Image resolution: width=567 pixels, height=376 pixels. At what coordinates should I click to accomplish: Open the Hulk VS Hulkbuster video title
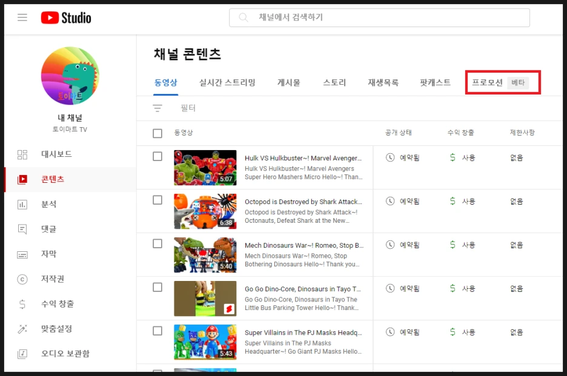tap(303, 159)
